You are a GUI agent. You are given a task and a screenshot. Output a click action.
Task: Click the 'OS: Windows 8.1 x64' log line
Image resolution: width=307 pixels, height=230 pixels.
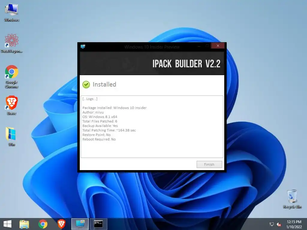coord(100,117)
